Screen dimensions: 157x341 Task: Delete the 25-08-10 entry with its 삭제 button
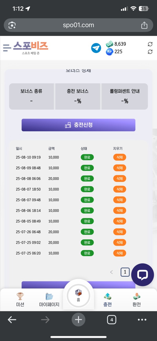tap(120, 157)
